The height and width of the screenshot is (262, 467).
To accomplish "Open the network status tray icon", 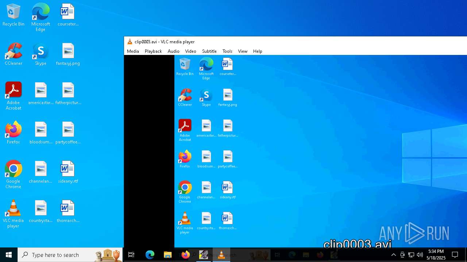I will [411, 255].
